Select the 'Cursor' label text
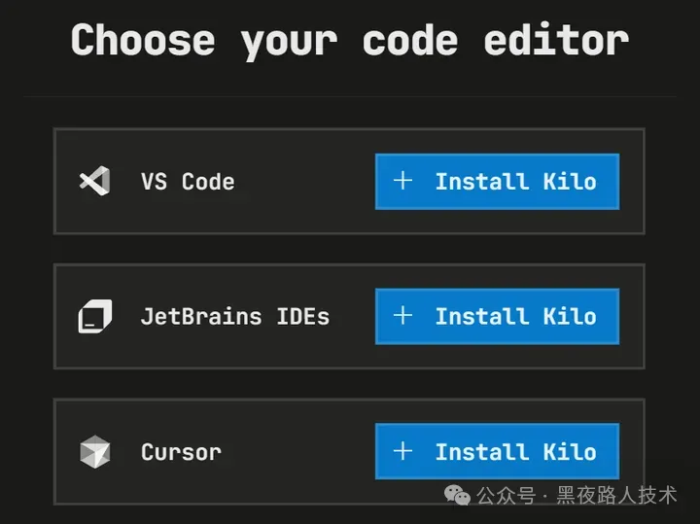Screen dimensions: 700x524 point(181,452)
